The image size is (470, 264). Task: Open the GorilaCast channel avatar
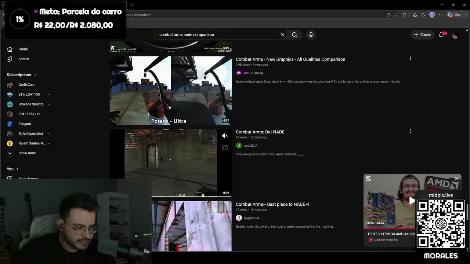click(10, 85)
